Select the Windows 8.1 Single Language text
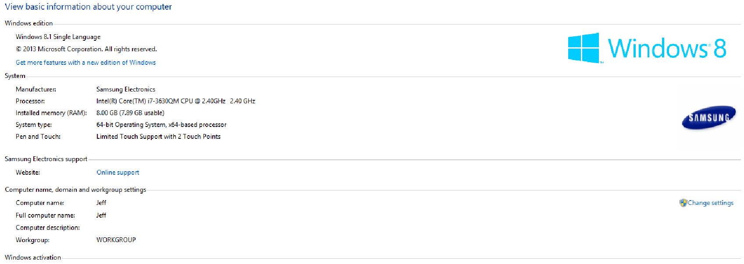Viewport: 744px width, 264px height. (x=58, y=37)
